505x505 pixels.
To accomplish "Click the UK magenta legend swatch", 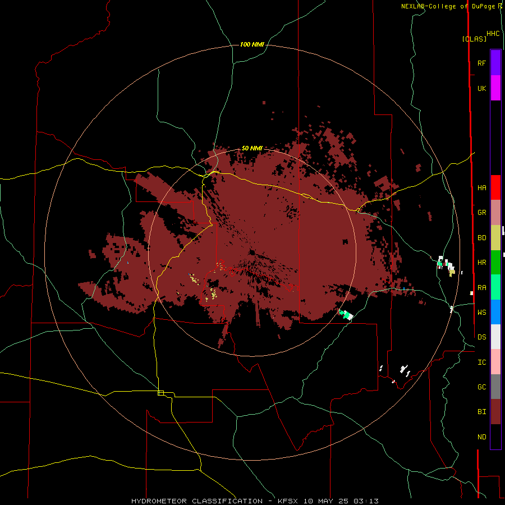I will 495,88.
